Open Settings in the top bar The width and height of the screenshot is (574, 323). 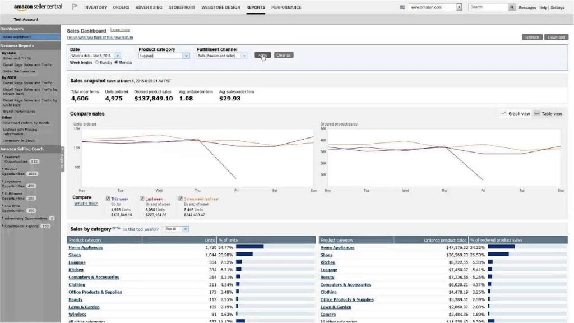pyautogui.click(x=558, y=7)
